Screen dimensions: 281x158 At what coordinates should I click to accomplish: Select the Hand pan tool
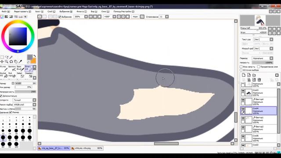[x=16, y=61]
